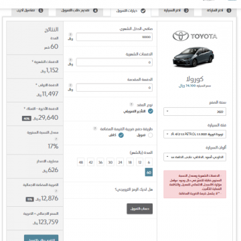Viewport: 241px width, 241px height.
Task: Click help icon beside monthly installments field
Action: (70, 60)
